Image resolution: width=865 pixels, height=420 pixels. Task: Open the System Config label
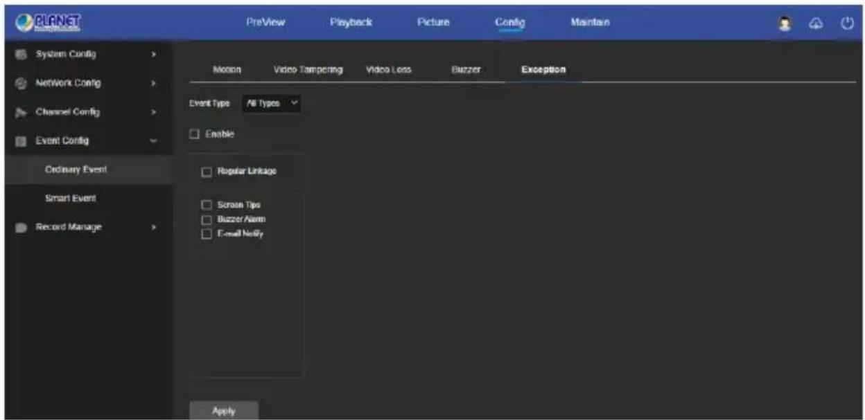65,54
